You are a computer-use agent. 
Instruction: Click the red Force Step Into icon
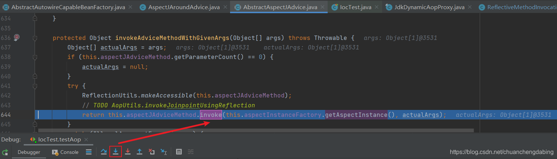[x=128, y=152]
